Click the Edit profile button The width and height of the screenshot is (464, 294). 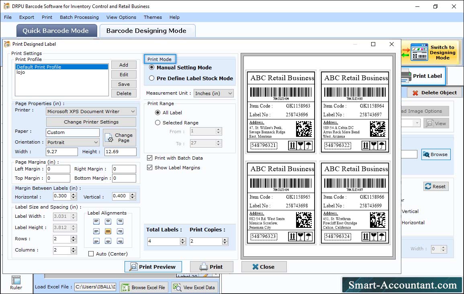tap(124, 75)
